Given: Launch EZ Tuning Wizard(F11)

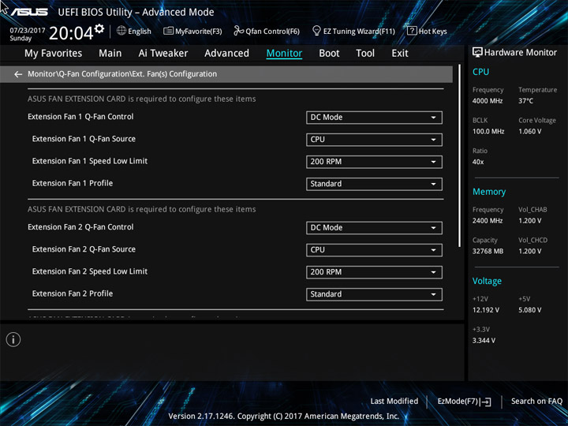Looking at the screenshot, I should (x=353, y=31).
